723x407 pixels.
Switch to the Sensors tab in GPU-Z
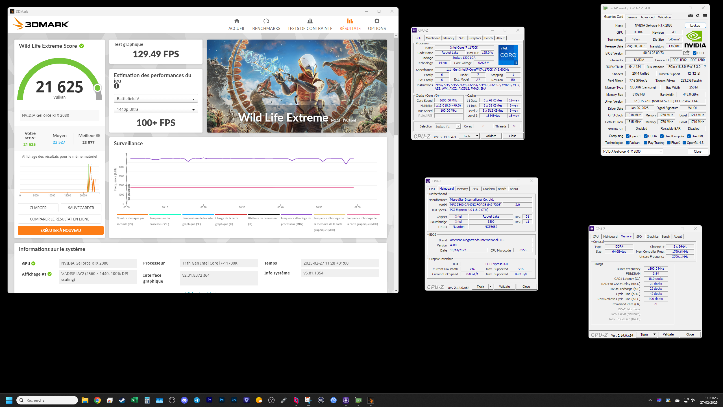click(x=632, y=17)
